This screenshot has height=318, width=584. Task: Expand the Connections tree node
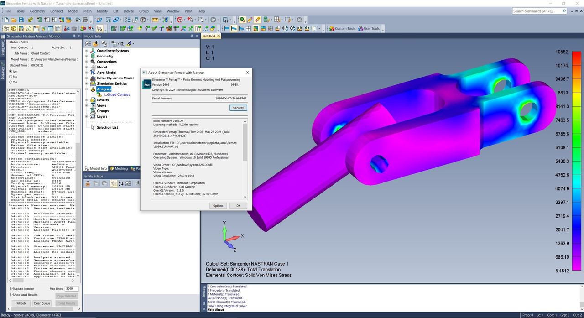86,62
